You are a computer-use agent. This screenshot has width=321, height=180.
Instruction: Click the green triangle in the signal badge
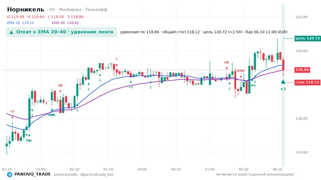click(x=12, y=32)
